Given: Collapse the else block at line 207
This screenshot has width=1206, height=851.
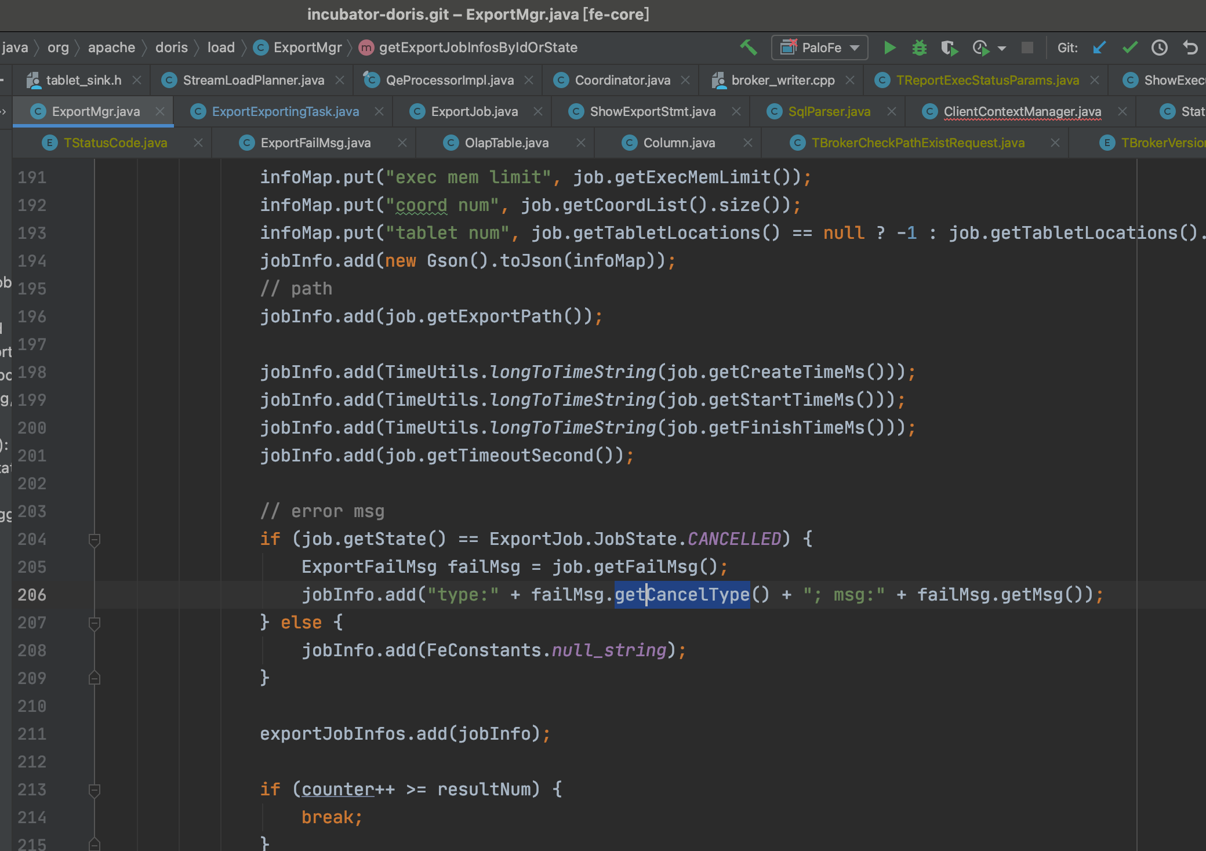Looking at the screenshot, I should [x=95, y=623].
